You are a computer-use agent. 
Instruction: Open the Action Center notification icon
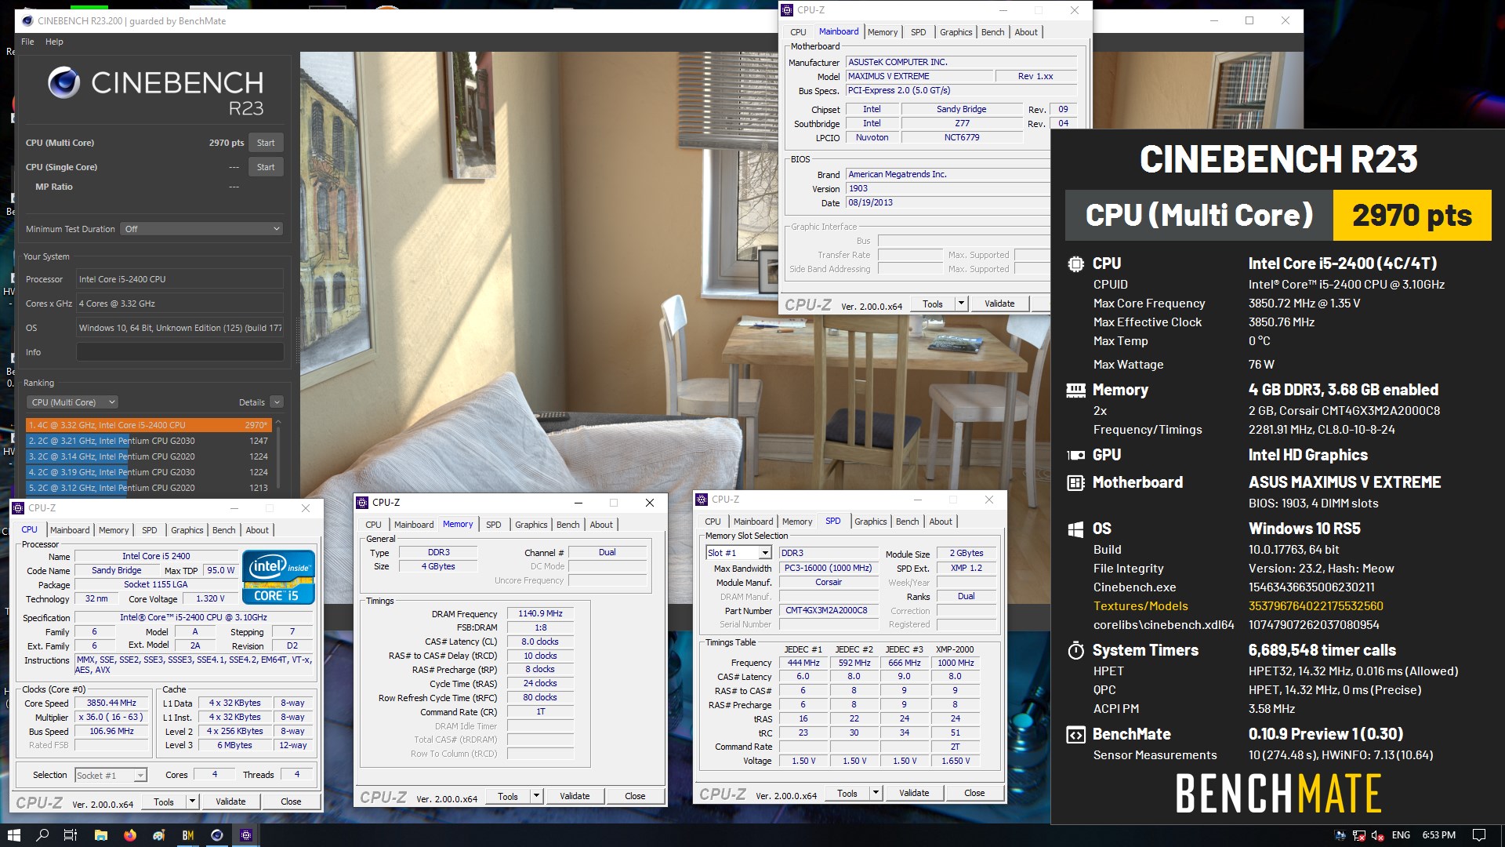(1479, 835)
